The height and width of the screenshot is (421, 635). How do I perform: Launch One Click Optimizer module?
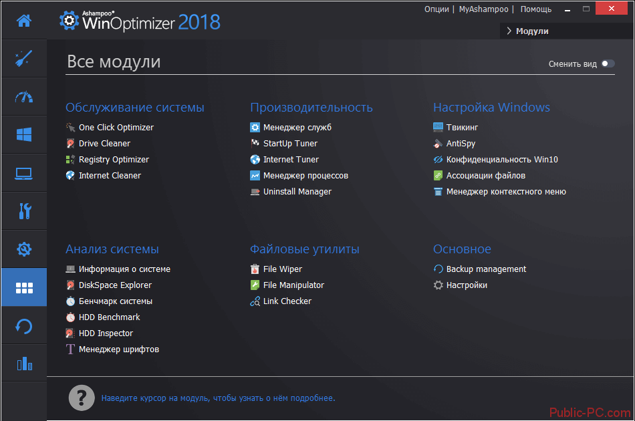coord(116,128)
